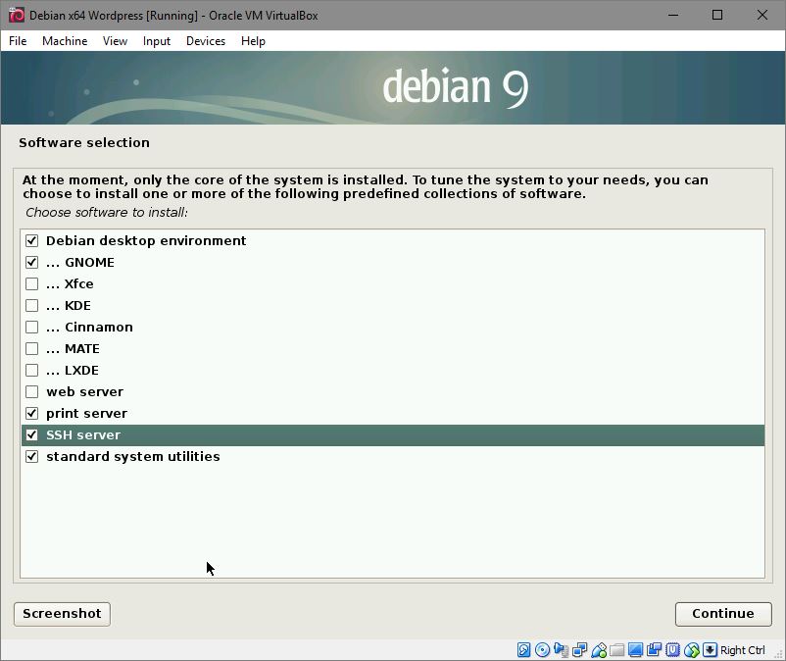Uncheck standard system utilities checkbox
Screen dimensions: 786x661
coord(31,456)
